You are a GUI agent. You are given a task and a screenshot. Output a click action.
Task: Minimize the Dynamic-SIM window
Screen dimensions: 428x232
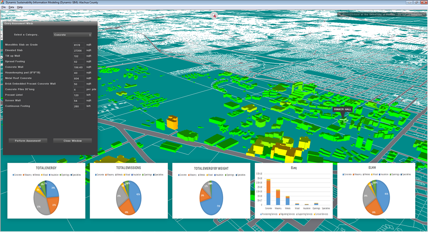coord(409,2)
